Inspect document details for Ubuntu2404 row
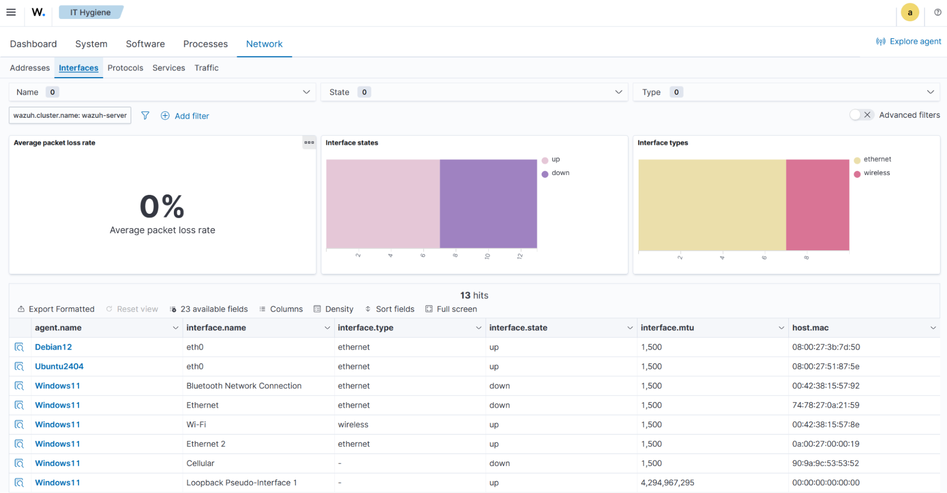This screenshot has height=493, width=947. (19, 367)
